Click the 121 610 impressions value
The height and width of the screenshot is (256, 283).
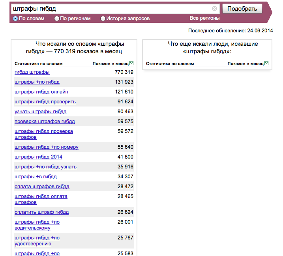point(124,92)
